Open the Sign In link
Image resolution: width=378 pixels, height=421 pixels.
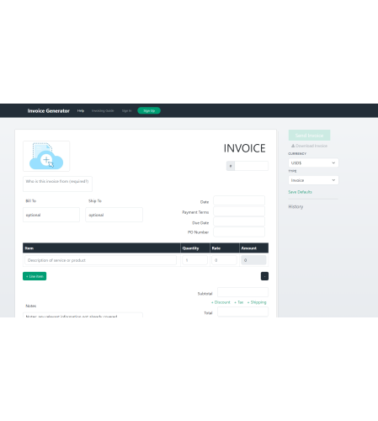point(126,111)
